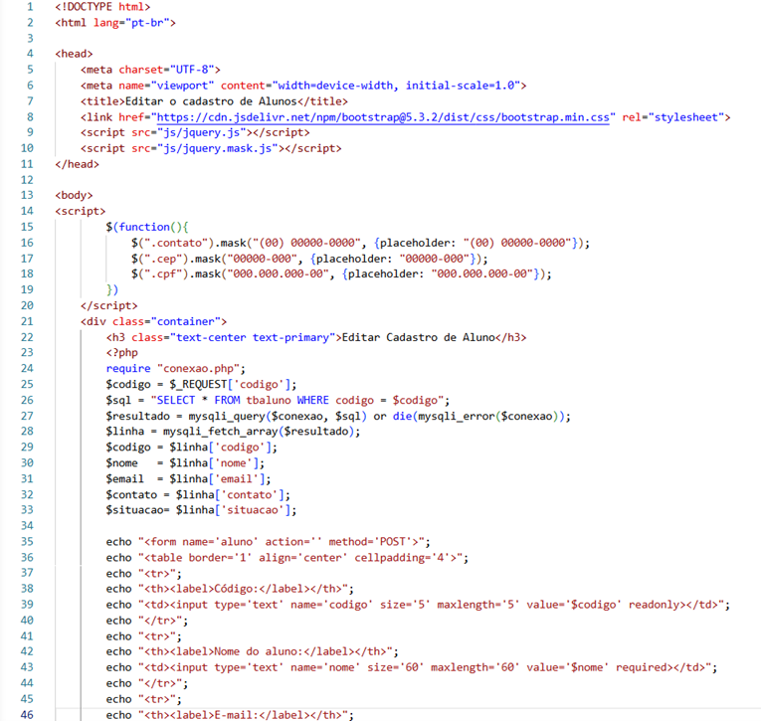Viewport: 761px width, 721px height.
Task: Click the class="container" div tag
Action: click(x=153, y=321)
